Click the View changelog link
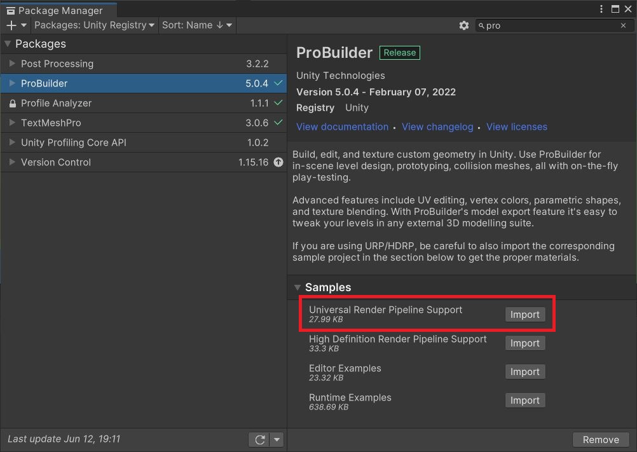The height and width of the screenshot is (452, 637). click(x=437, y=127)
